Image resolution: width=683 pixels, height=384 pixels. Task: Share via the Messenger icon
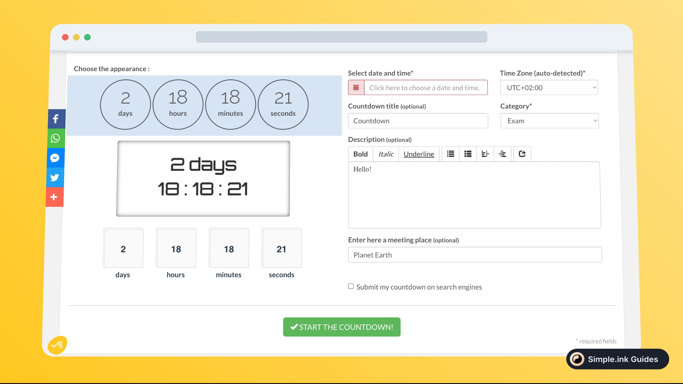pyautogui.click(x=55, y=158)
